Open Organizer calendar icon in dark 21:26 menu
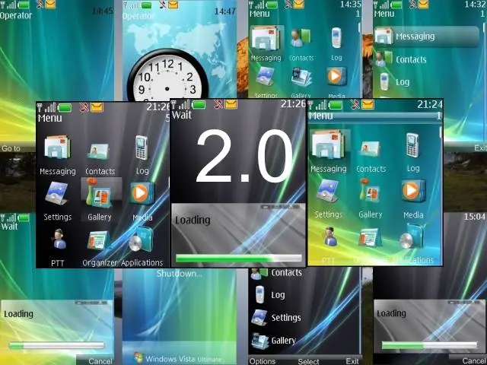The height and width of the screenshot is (365, 487). tap(98, 240)
